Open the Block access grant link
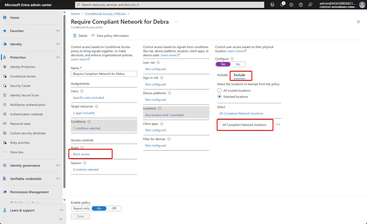The width and height of the screenshot is (367, 224). click(x=81, y=154)
